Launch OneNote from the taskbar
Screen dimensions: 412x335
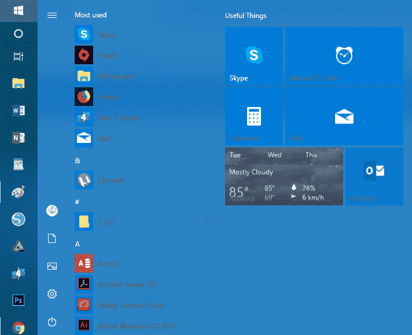(19, 138)
